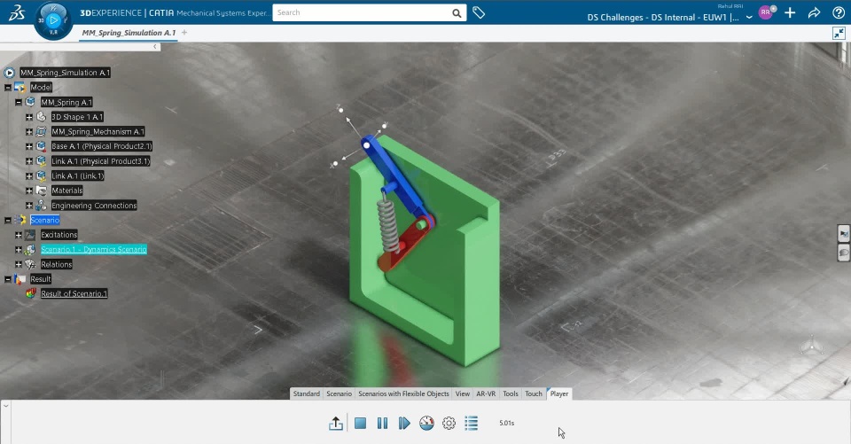Pause the simulation playback
This screenshot has height=444, width=851.
tap(382, 423)
